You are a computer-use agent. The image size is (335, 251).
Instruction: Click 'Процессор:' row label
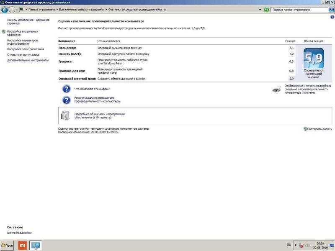(x=67, y=48)
